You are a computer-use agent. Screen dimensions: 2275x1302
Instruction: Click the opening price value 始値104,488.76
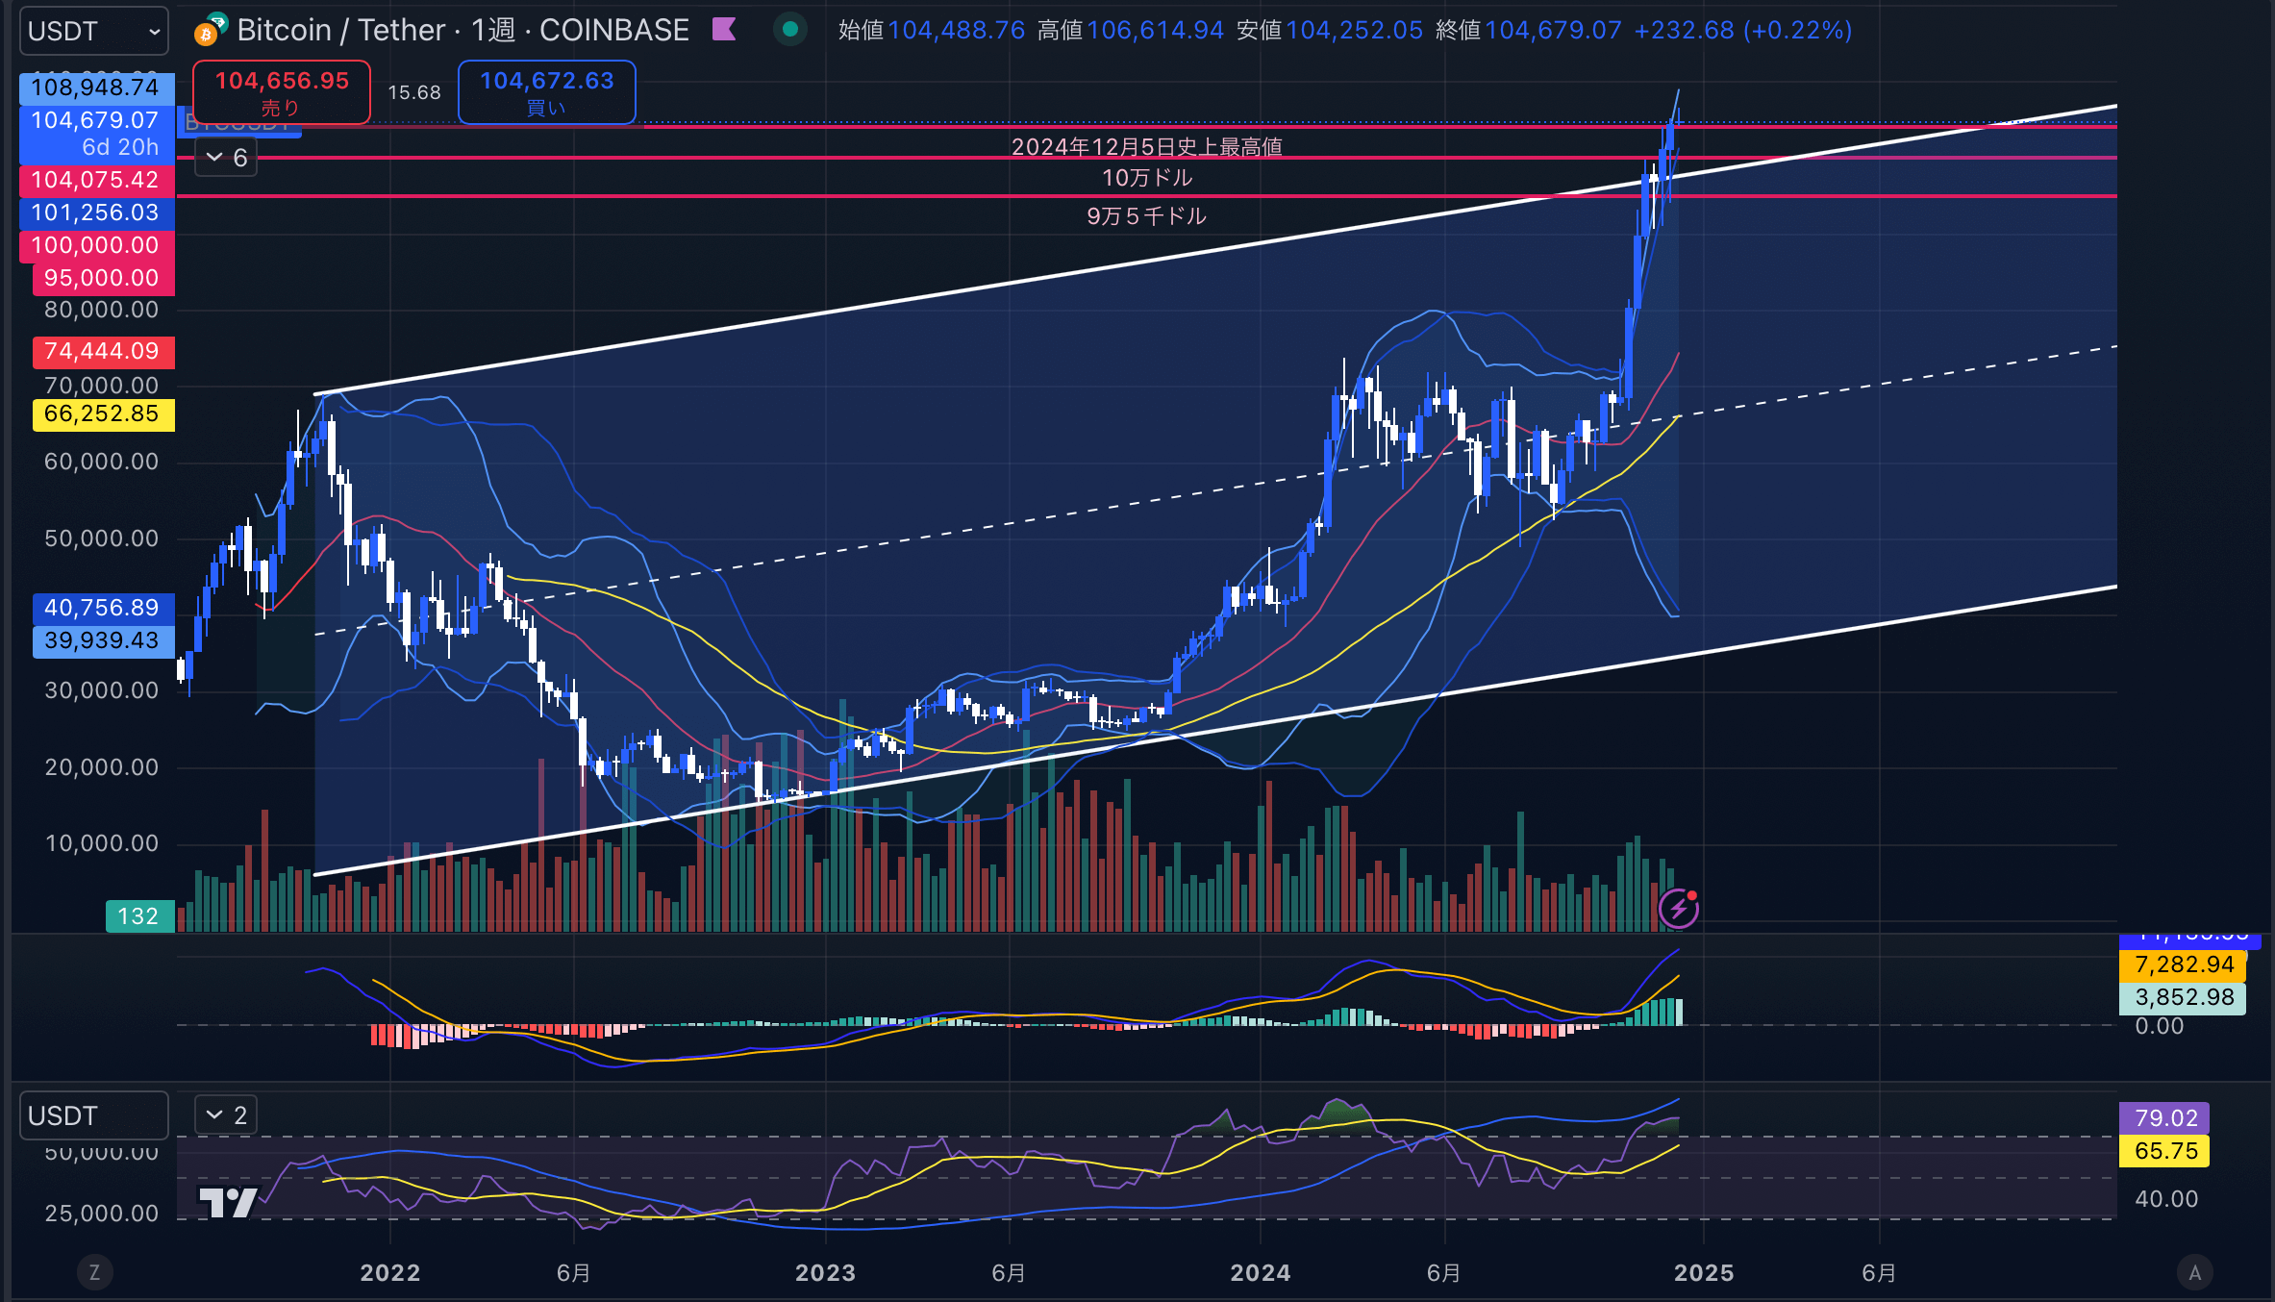click(932, 31)
